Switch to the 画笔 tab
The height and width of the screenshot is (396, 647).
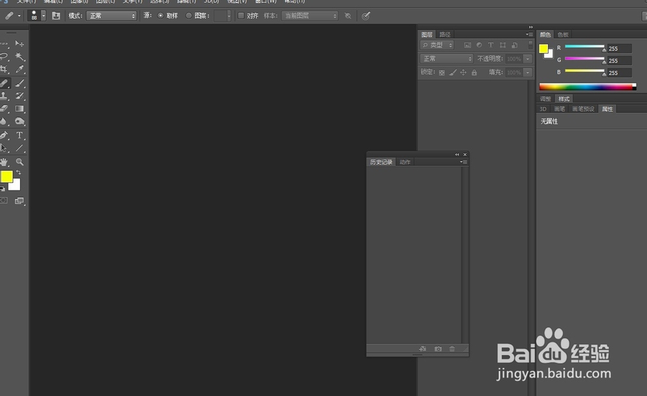tap(560, 109)
